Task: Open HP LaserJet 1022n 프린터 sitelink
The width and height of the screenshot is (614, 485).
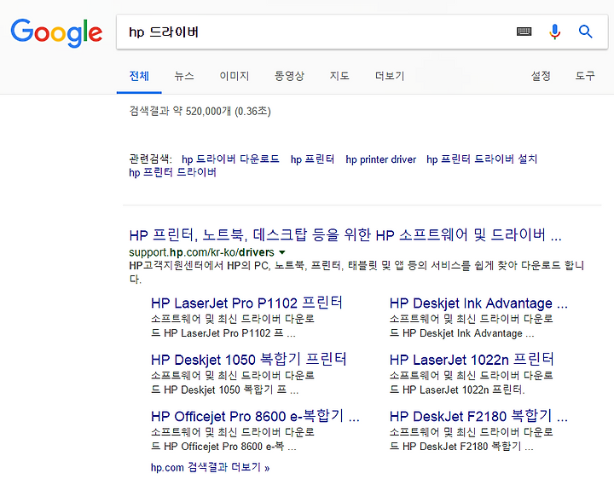Action: [472, 360]
